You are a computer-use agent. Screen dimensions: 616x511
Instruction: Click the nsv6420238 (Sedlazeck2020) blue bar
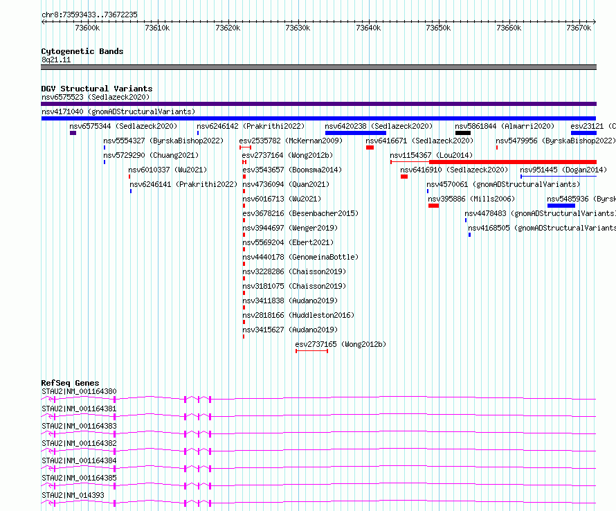tap(356, 133)
